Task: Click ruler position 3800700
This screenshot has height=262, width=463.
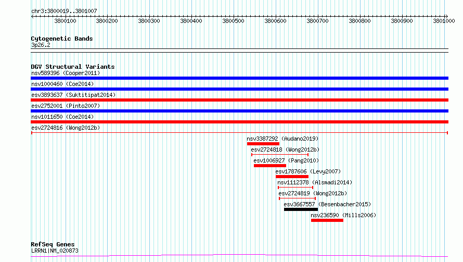Action: coord(318,21)
